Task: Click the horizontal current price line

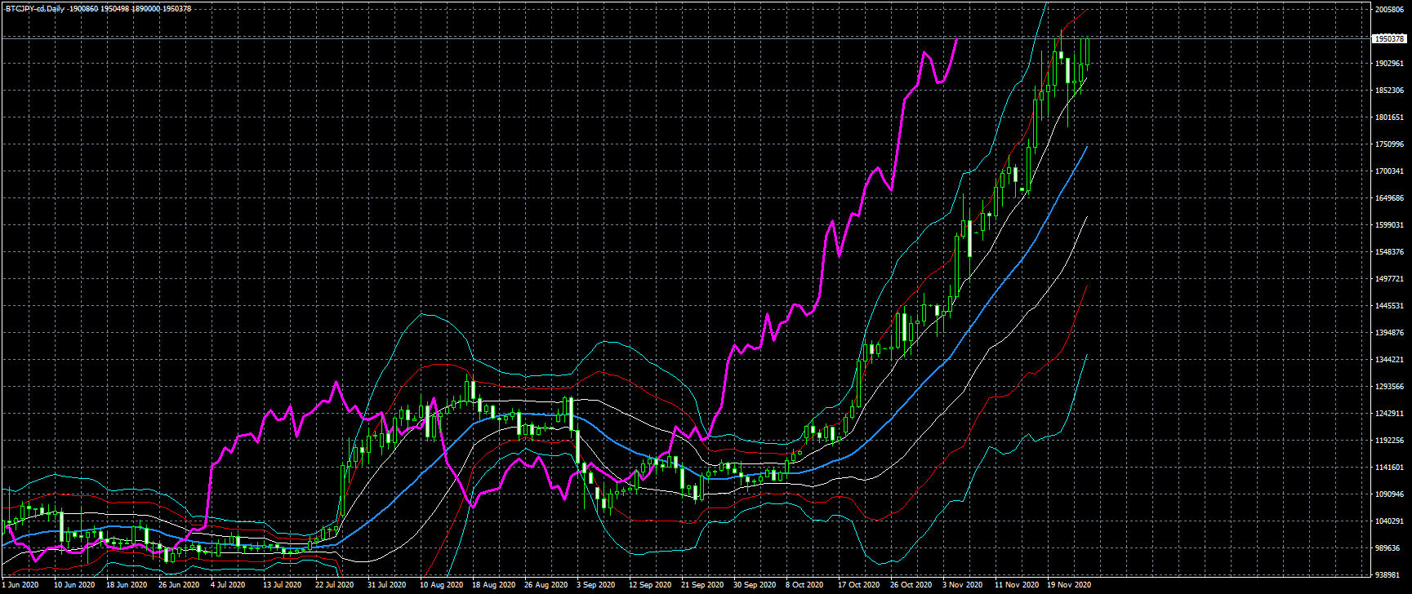Action: click(x=653, y=38)
